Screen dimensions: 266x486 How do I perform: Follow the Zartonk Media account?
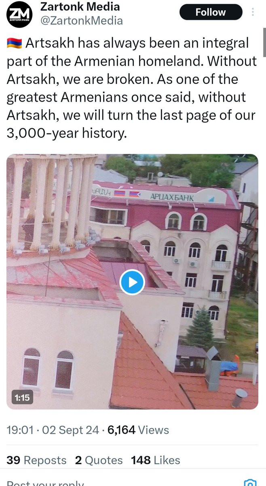(x=211, y=12)
